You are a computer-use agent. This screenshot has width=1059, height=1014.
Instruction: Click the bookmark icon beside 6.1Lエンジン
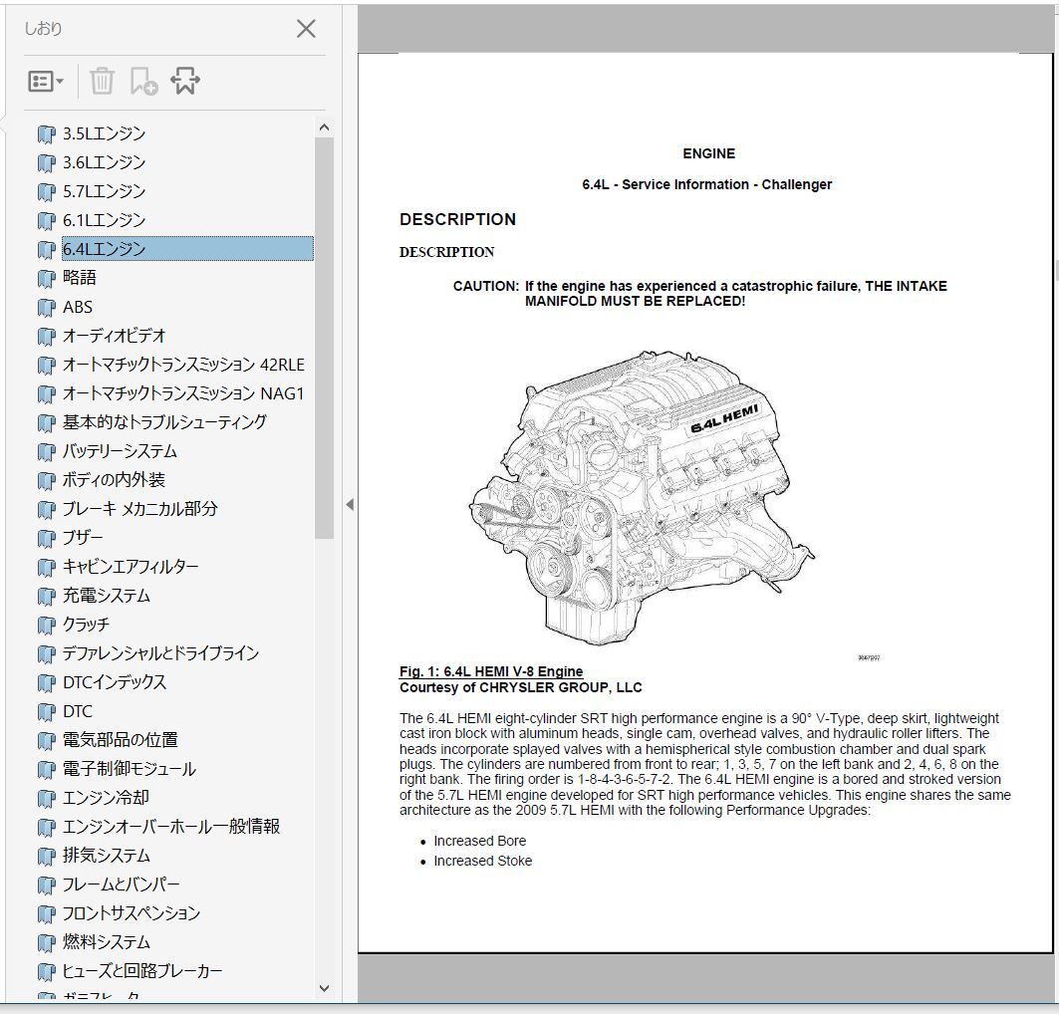point(46,221)
